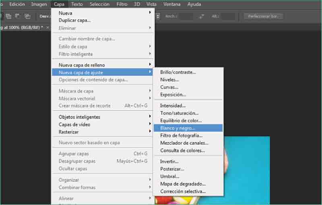The width and height of the screenshot is (322, 205).
Task: Click Niveles in the adjustment submenu
Action: click(x=169, y=80)
